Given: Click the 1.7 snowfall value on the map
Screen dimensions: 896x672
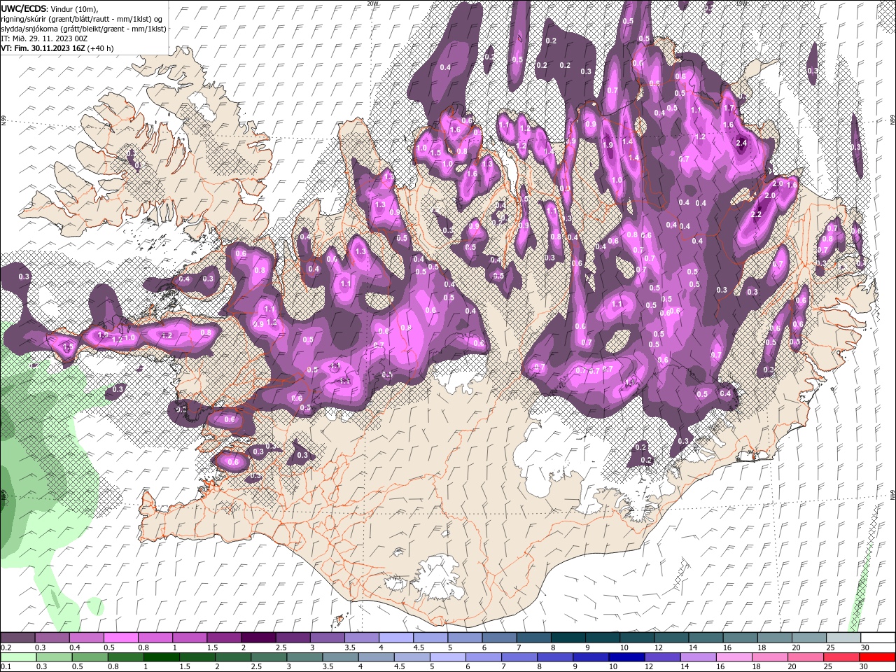Looking at the screenshot, I should (729, 108).
